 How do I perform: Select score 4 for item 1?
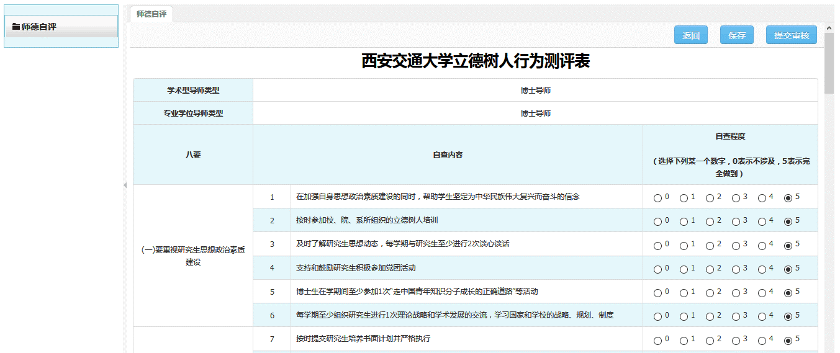(x=762, y=199)
